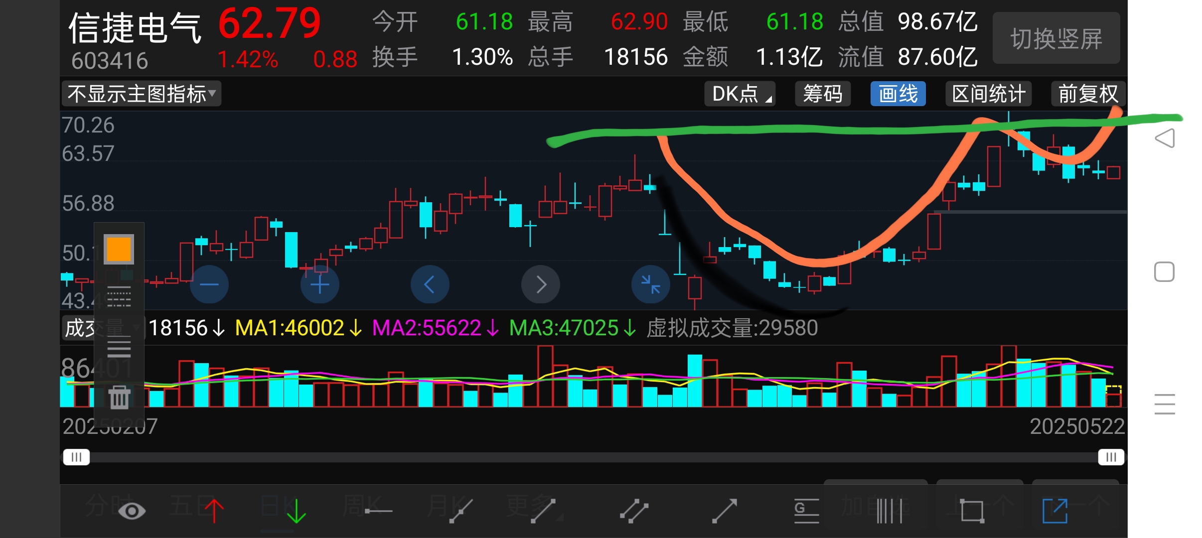Change the 前复权 adjustment setting
The image size is (1202, 538).
point(1088,94)
